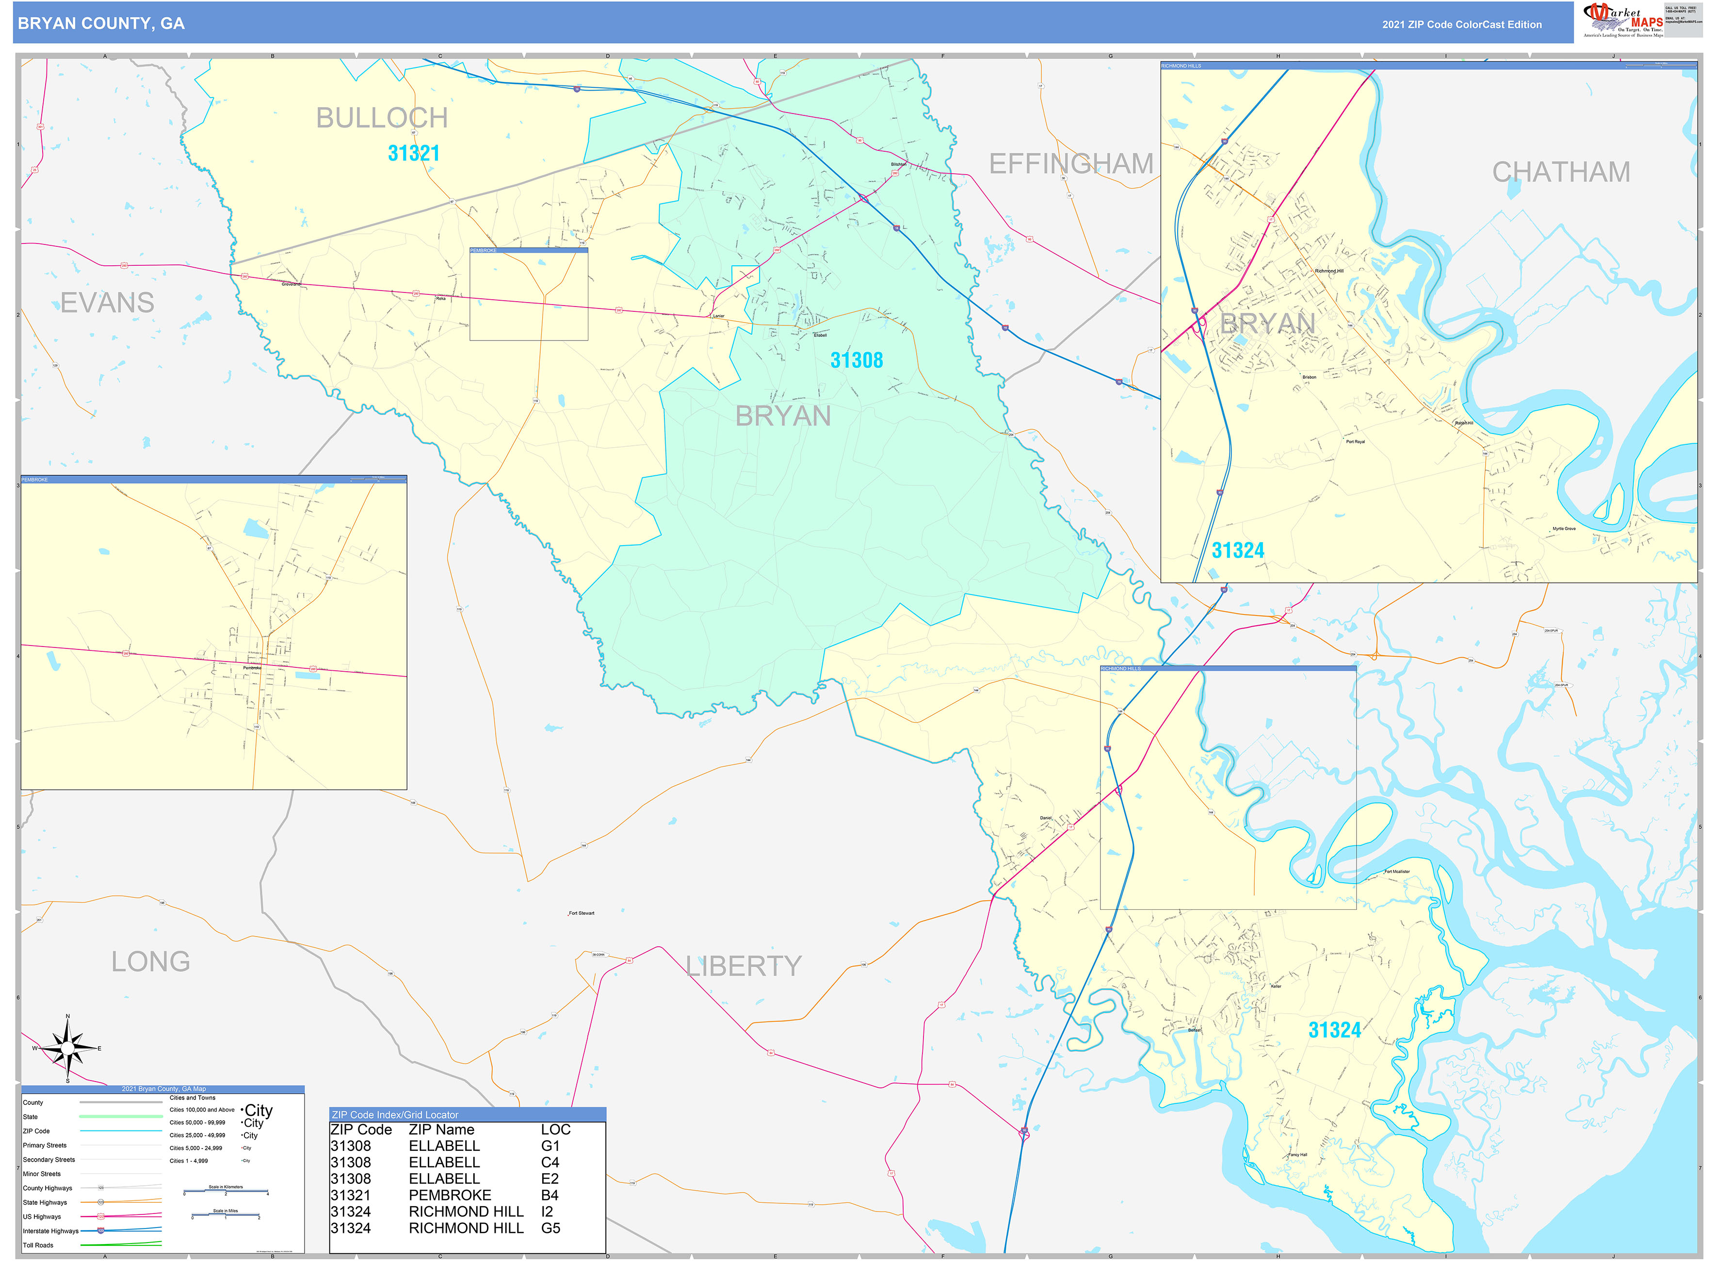Image resolution: width=1715 pixels, height=1261 pixels.
Task: Click the ZIP Name column header
Action: [x=441, y=1130]
